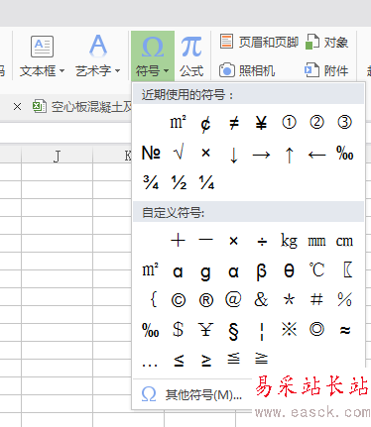
Task: Click the 附件 attachment button
Action: point(326,70)
